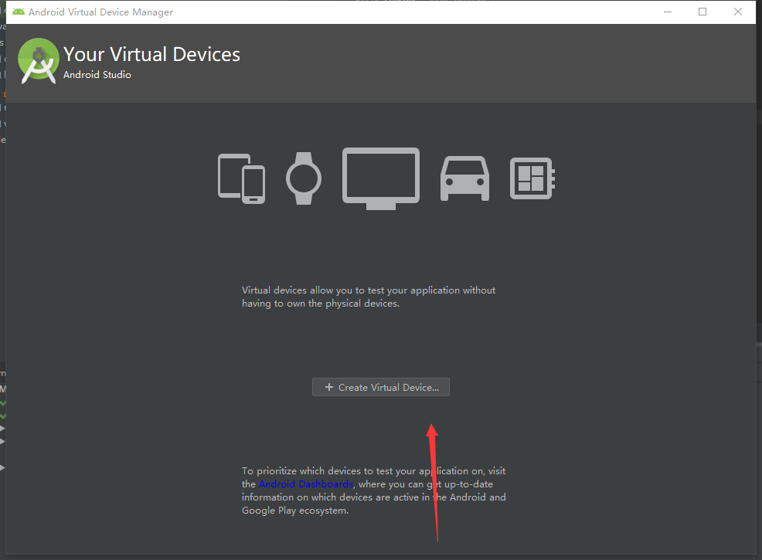762x560 pixels.
Task: Click the Android Things board icon
Action: point(532,178)
